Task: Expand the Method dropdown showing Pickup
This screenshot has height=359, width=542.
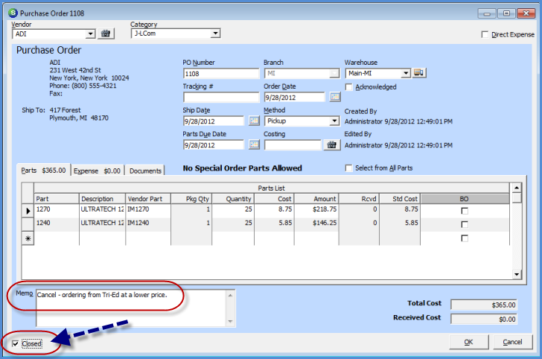Action: tap(334, 121)
